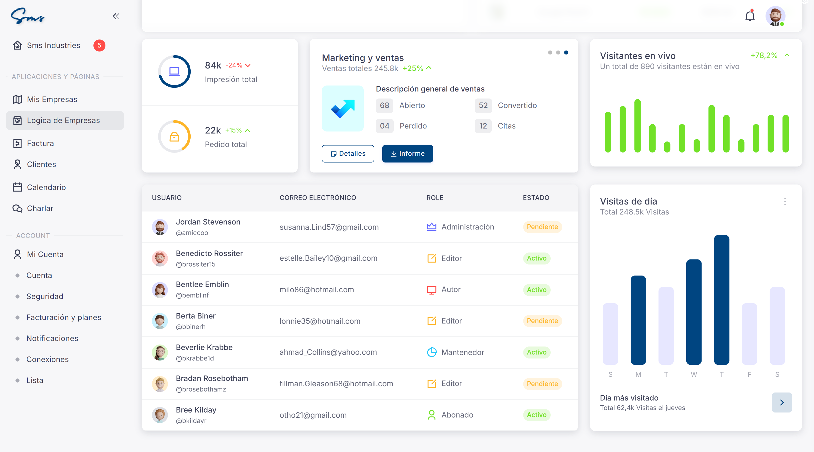Collapse the sidebar with the double chevron
814x452 pixels.
pos(116,16)
